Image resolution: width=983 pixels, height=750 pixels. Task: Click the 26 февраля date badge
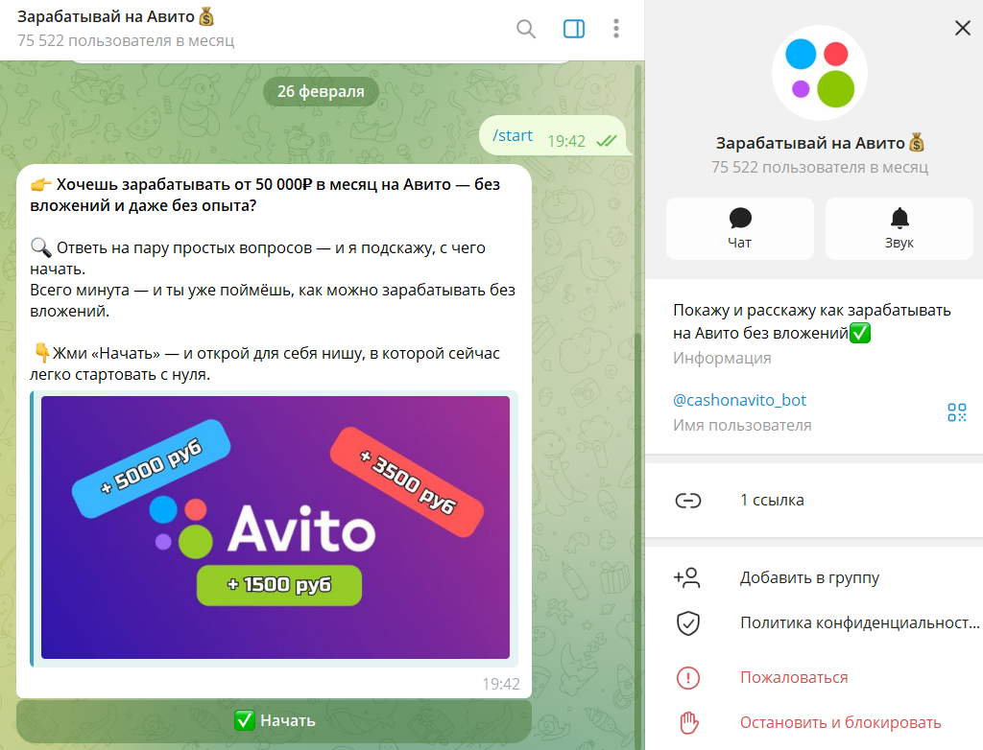(321, 92)
